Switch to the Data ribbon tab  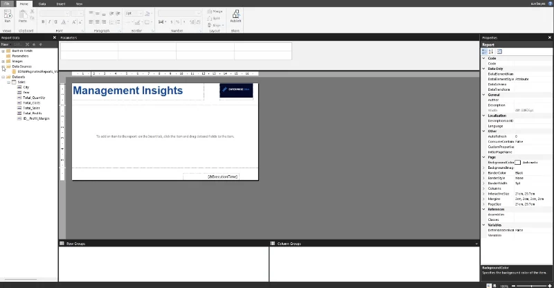(42, 4)
